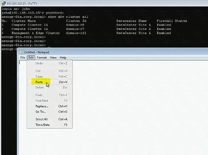Close the open Edit menu
The image size is (208, 155).
click(x=31, y=57)
